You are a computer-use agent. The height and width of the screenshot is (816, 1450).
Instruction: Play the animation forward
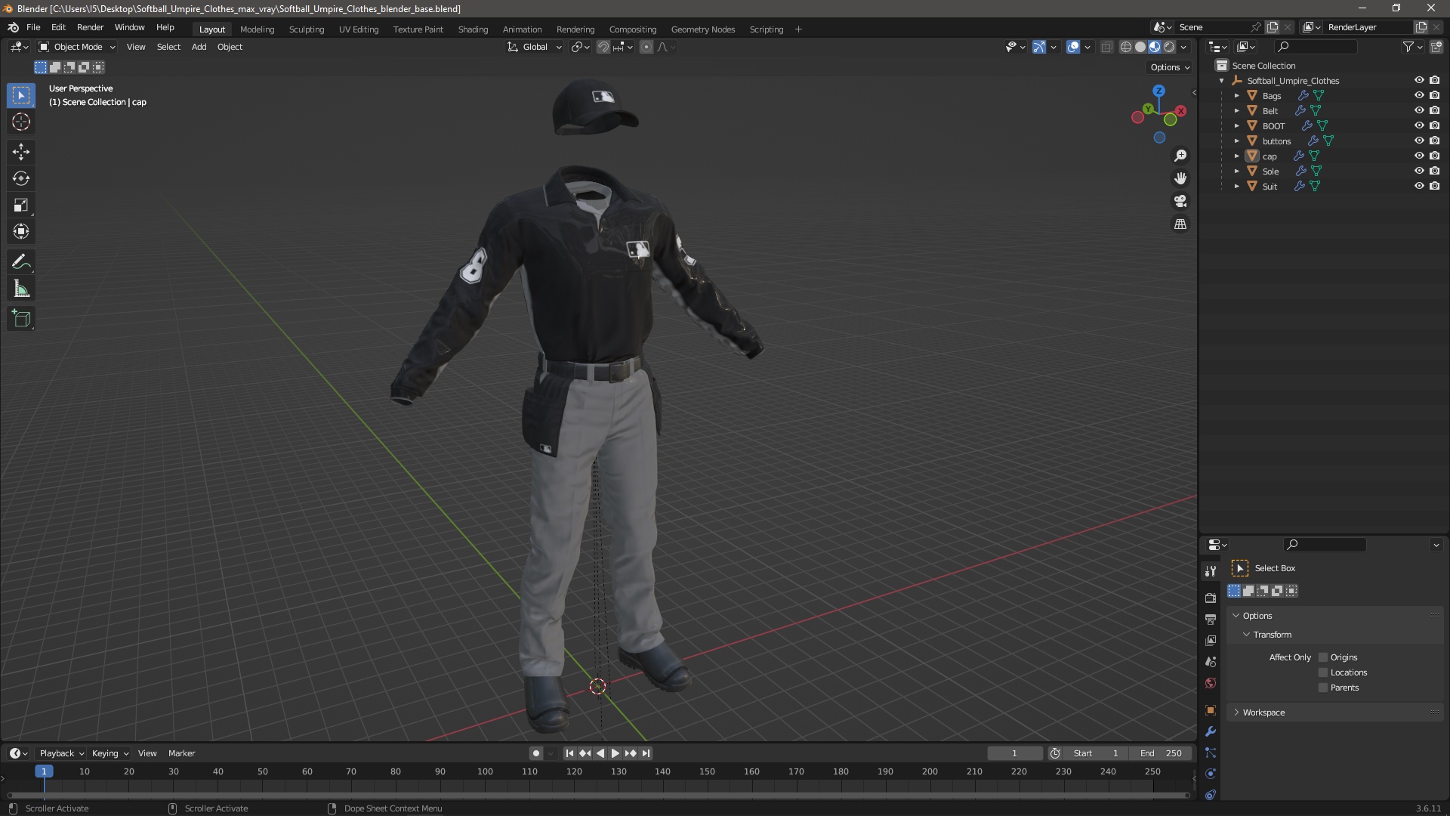(x=615, y=753)
